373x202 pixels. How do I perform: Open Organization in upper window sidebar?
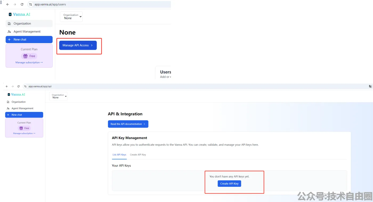coord(29,23)
